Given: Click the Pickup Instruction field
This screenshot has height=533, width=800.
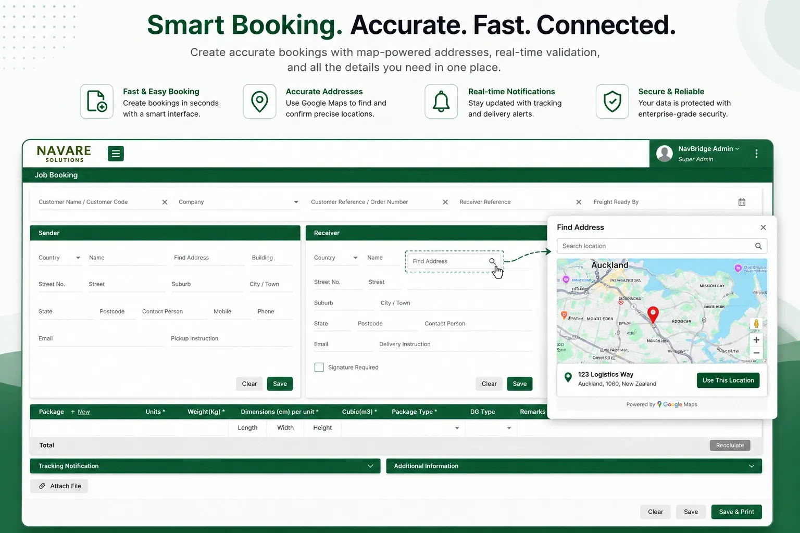Looking at the screenshot, I should point(231,339).
